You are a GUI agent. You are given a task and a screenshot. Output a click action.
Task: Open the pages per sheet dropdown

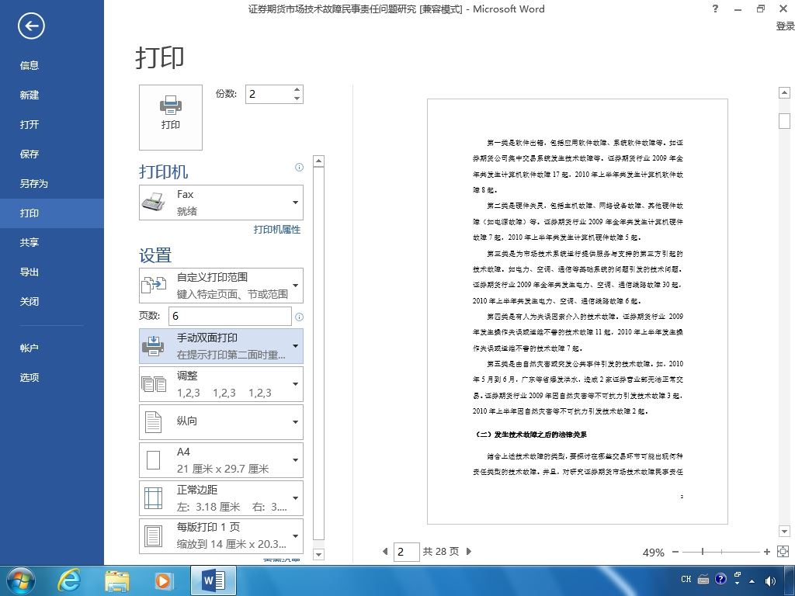coord(221,535)
